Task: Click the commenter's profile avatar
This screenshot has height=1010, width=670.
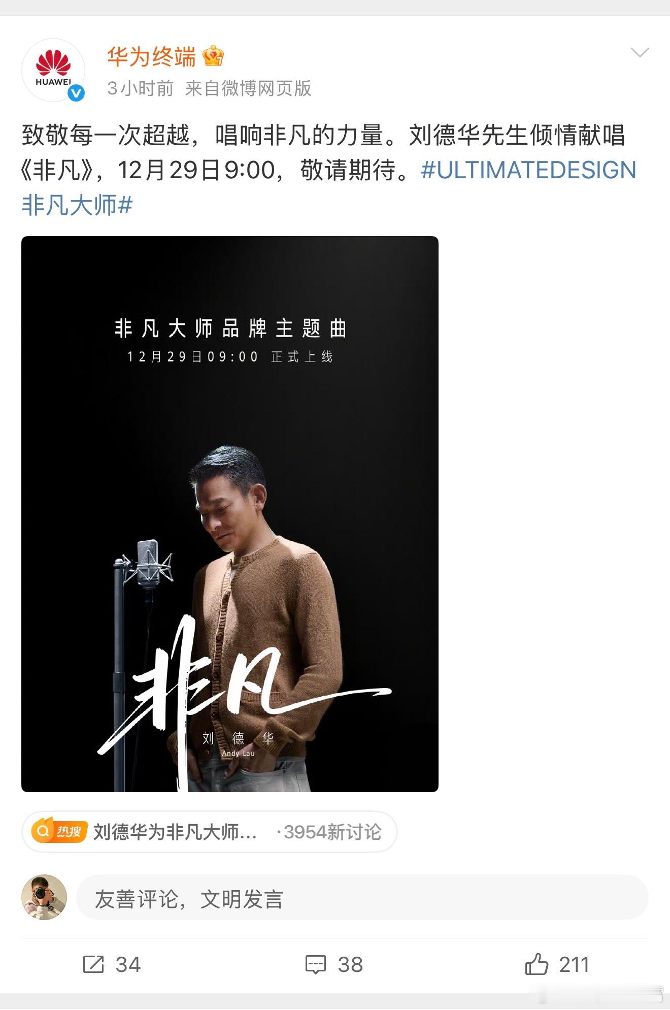Action: [x=44, y=897]
